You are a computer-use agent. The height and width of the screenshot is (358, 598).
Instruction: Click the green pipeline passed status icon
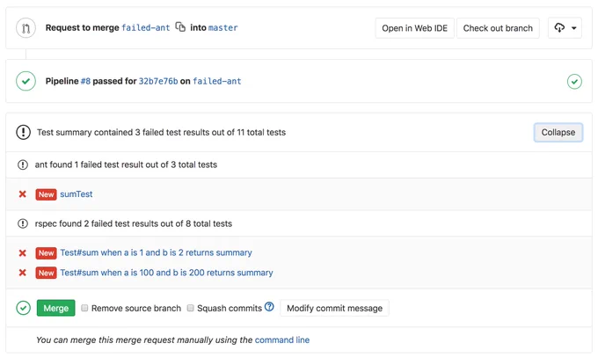click(x=26, y=81)
